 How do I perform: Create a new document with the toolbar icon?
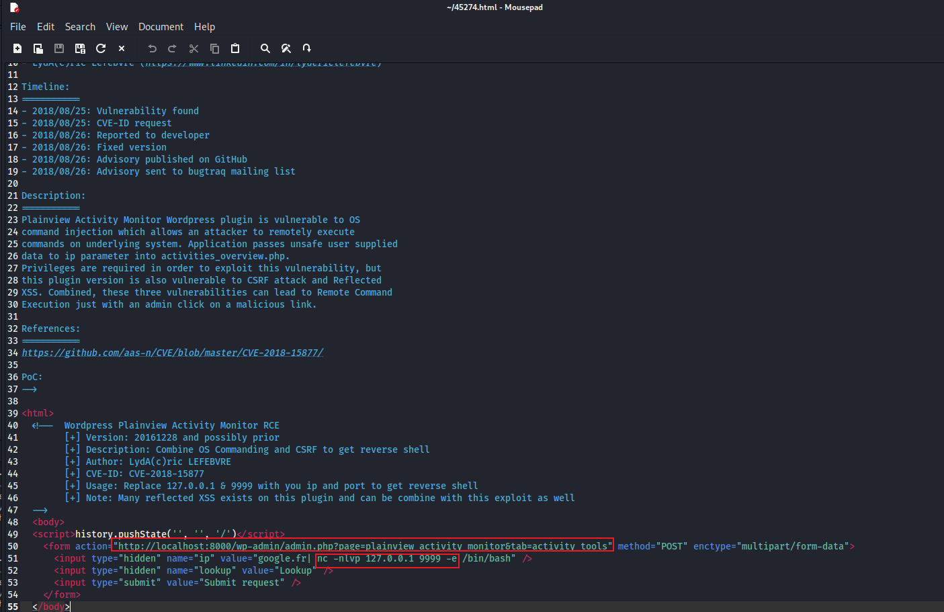tap(17, 48)
